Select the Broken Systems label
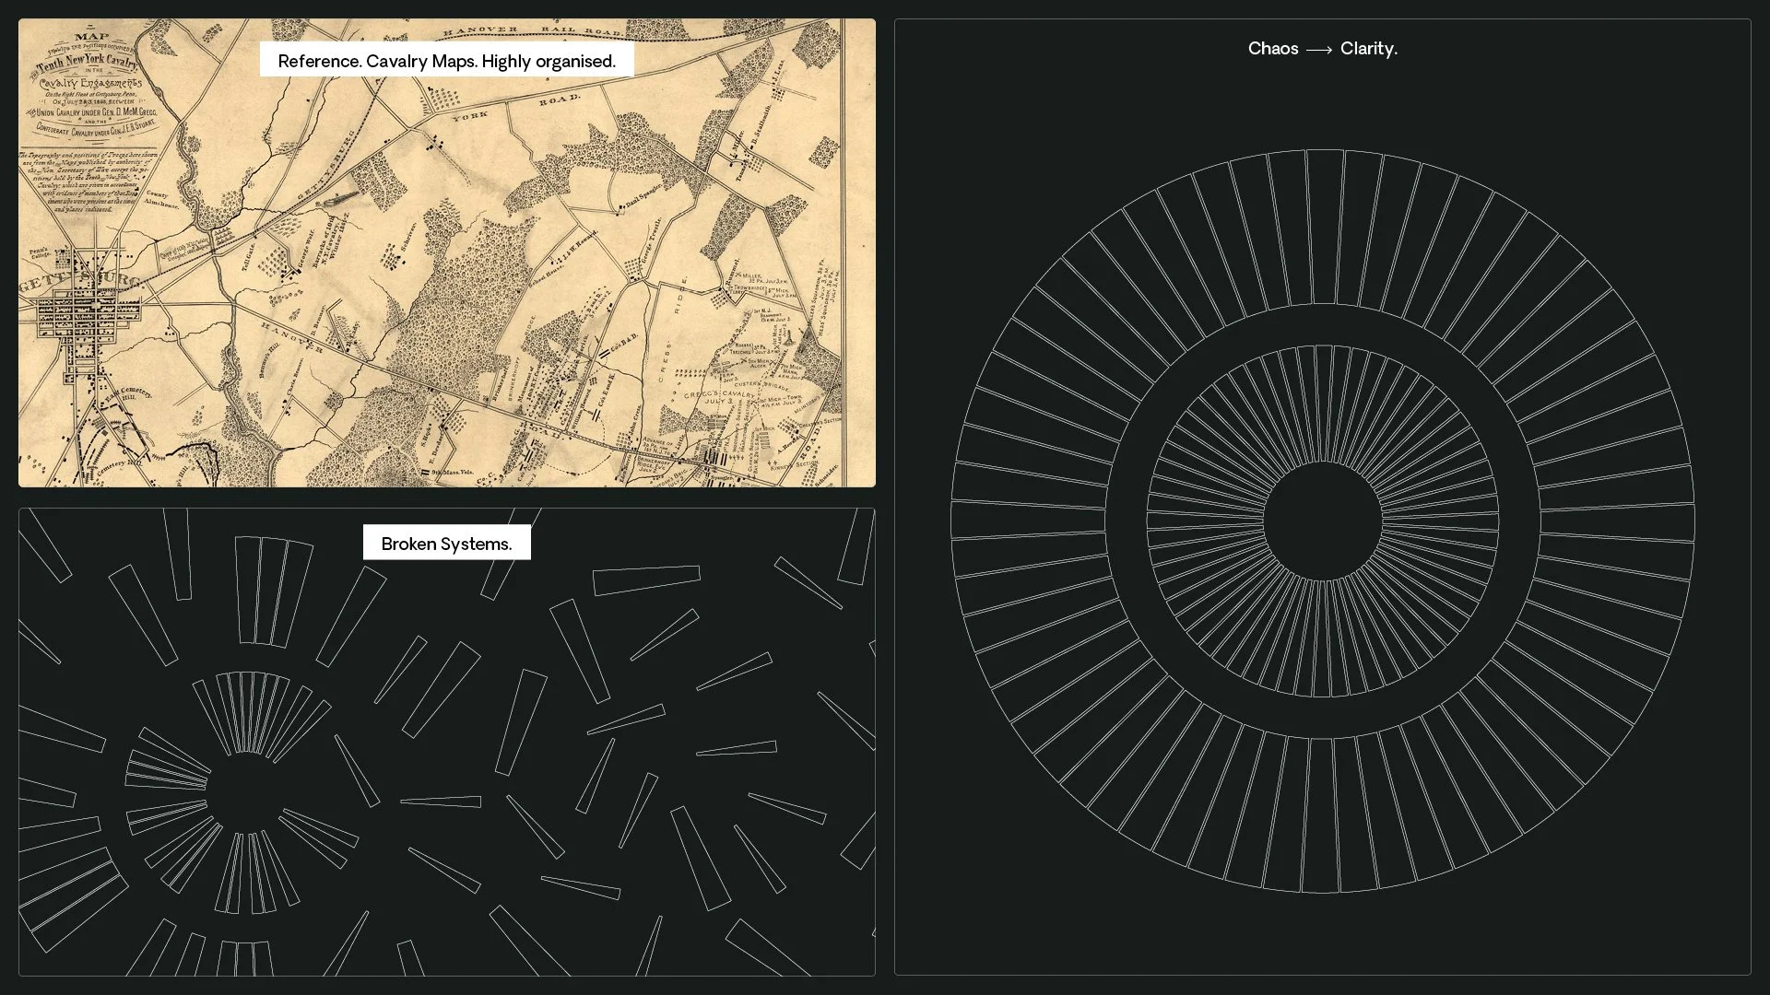The image size is (1770, 995). tap(446, 544)
